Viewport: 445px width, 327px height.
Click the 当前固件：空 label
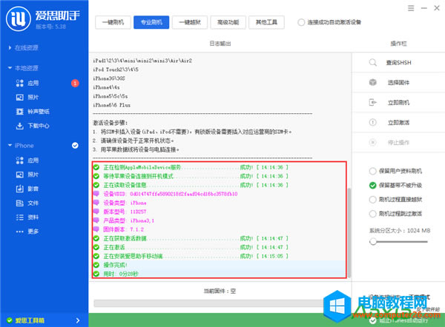[x=220, y=291]
